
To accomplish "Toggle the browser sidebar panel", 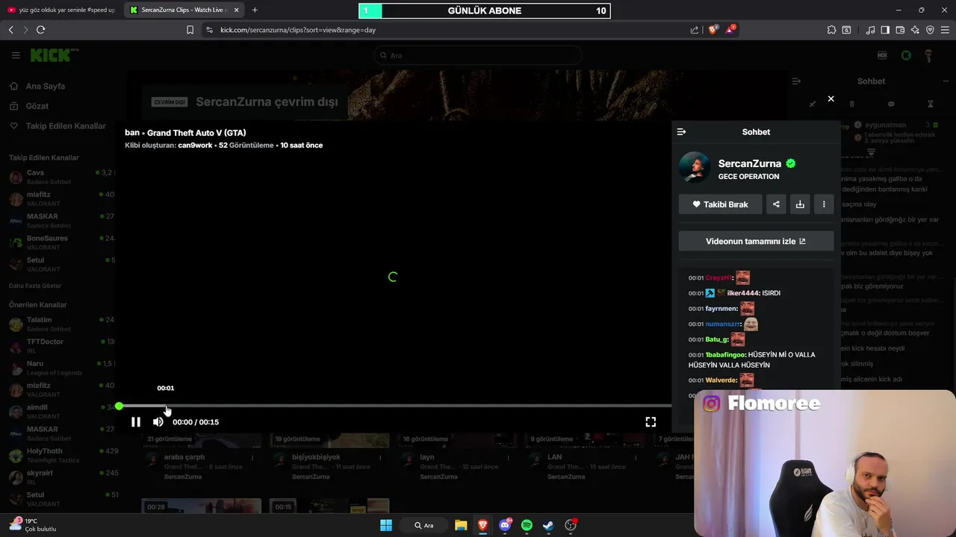I will [885, 30].
